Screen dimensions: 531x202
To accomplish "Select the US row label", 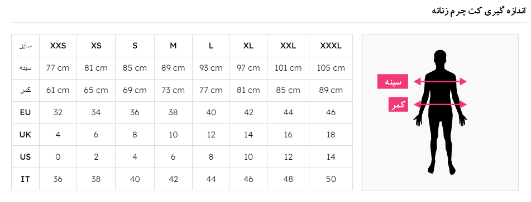I will coord(25,157).
